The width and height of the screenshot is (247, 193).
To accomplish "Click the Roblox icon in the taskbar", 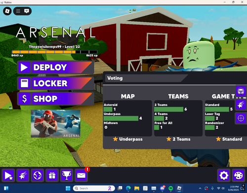I will [x=179, y=188].
